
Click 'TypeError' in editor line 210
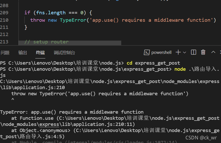(x=73, y=20)
